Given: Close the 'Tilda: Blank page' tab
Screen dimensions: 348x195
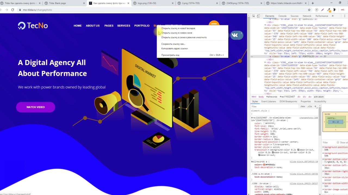Looking at the screenshot, I should click(x=83, y=3).
